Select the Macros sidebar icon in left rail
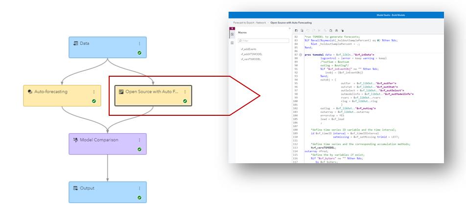Viewport: 466px width, 215px height. [232, 35]
